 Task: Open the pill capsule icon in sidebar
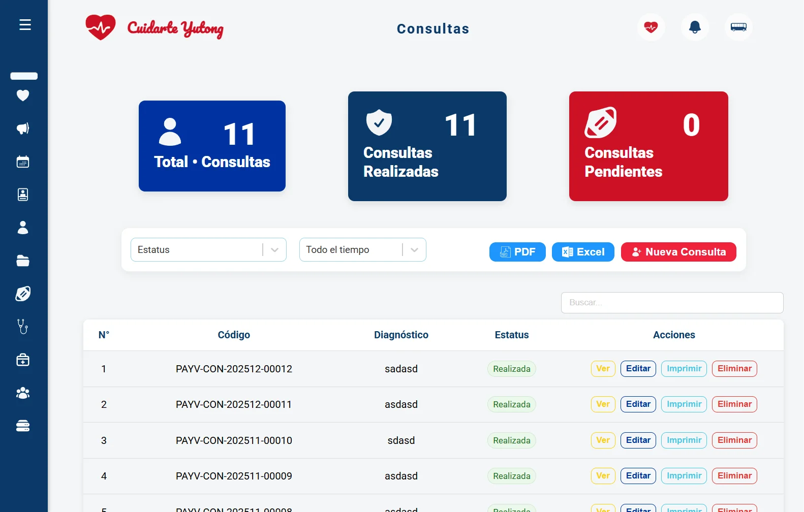pos(23,294)
